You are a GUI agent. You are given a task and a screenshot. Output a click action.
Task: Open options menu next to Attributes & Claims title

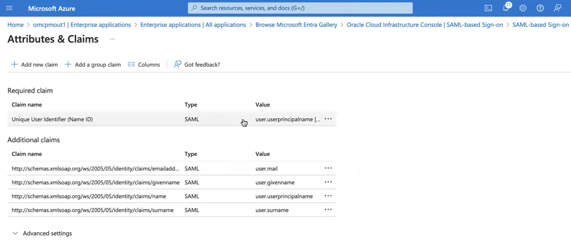click(x=112, y=39)
